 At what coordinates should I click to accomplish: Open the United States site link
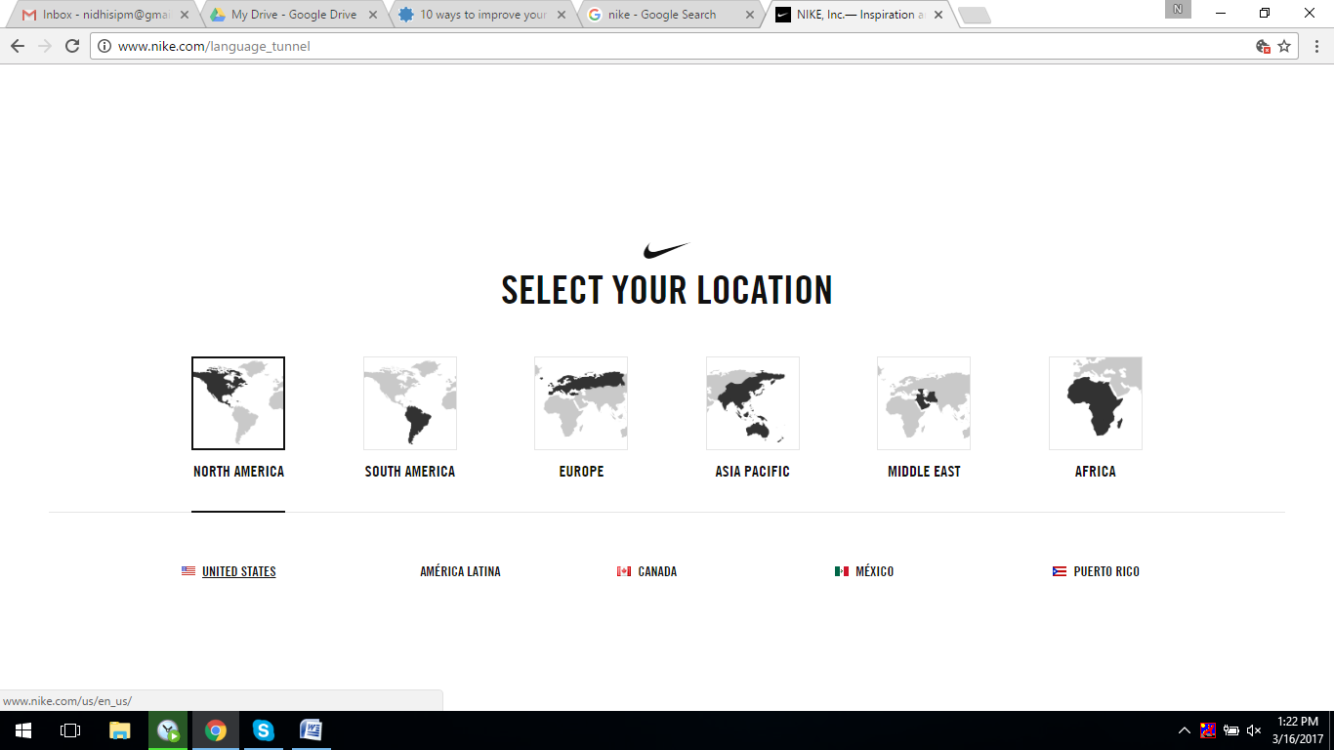tap(239, 571)
